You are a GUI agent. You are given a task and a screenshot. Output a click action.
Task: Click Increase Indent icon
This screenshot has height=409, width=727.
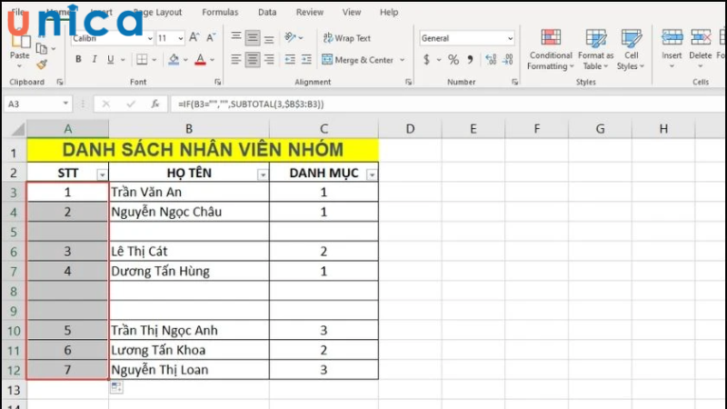(x=306, y=59)
